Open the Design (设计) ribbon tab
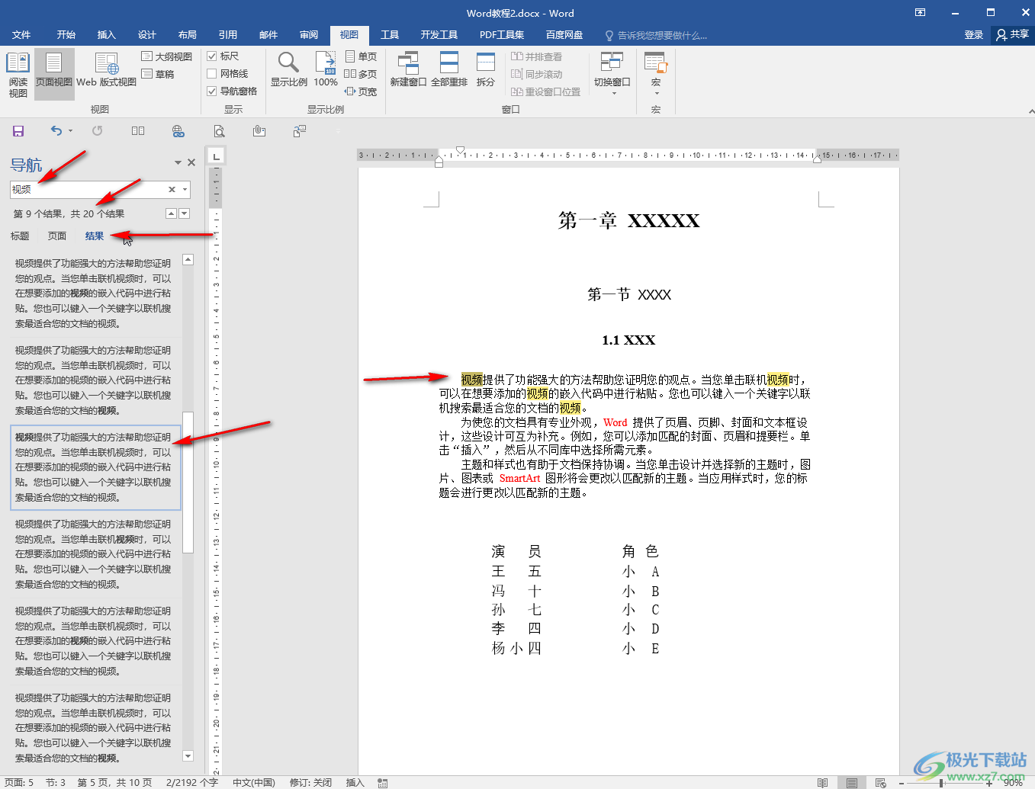The height and width of the screenshot is (789, 1035). [x=147, y=35]
